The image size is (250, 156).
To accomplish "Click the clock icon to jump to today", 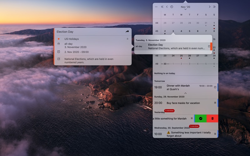I will (x=172, y=7).
